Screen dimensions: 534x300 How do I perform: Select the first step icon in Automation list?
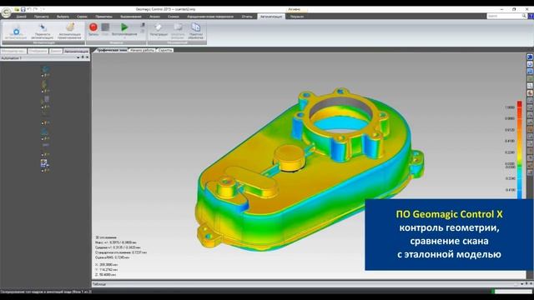pyautogui.click(x=45, y=68)
